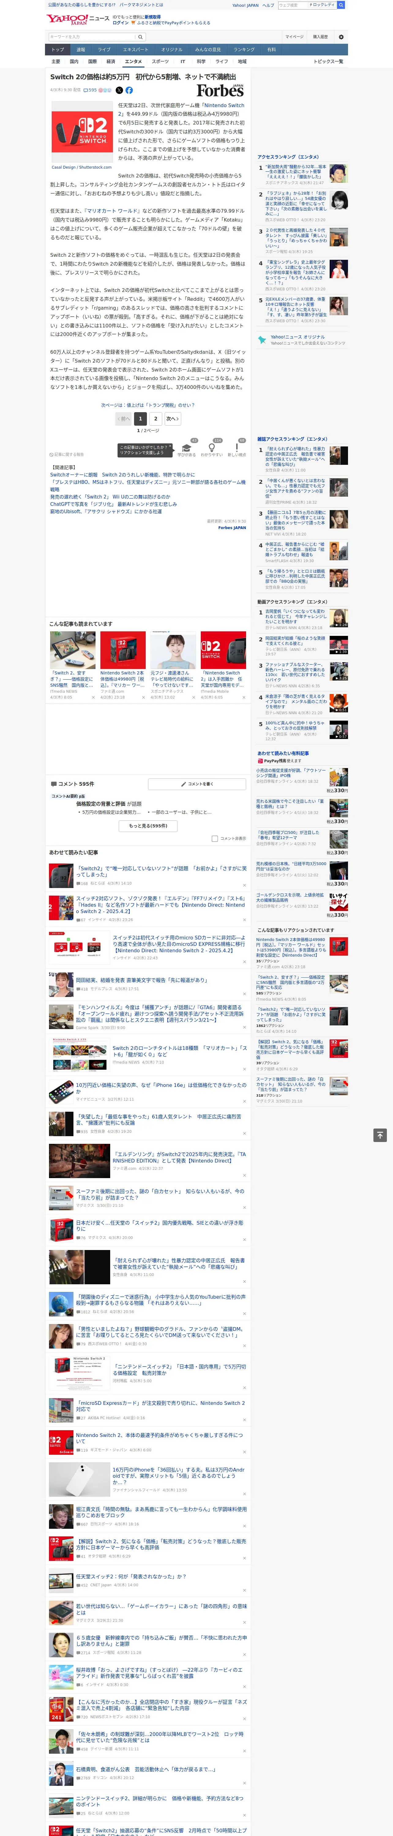Open the Yahoo! JAPAN link at top
Viewport: 393px width, 1836px height.
[x=245, y=5]
